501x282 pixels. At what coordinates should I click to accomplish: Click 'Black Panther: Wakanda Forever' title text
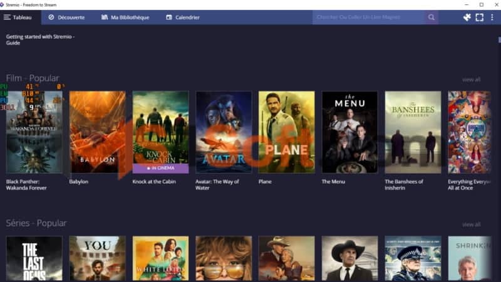coord(26,185)
